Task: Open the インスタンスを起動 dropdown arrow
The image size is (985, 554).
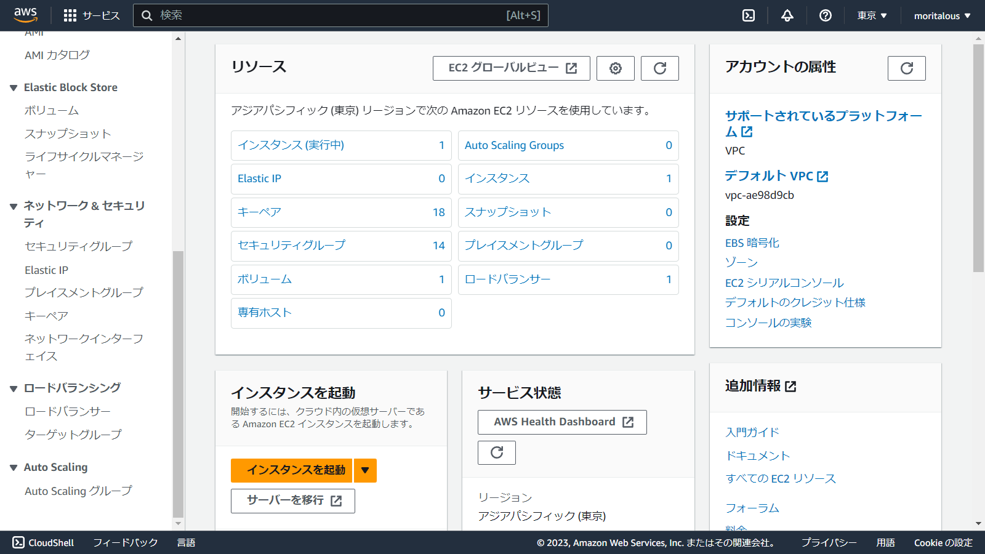Action: [364, 470]
